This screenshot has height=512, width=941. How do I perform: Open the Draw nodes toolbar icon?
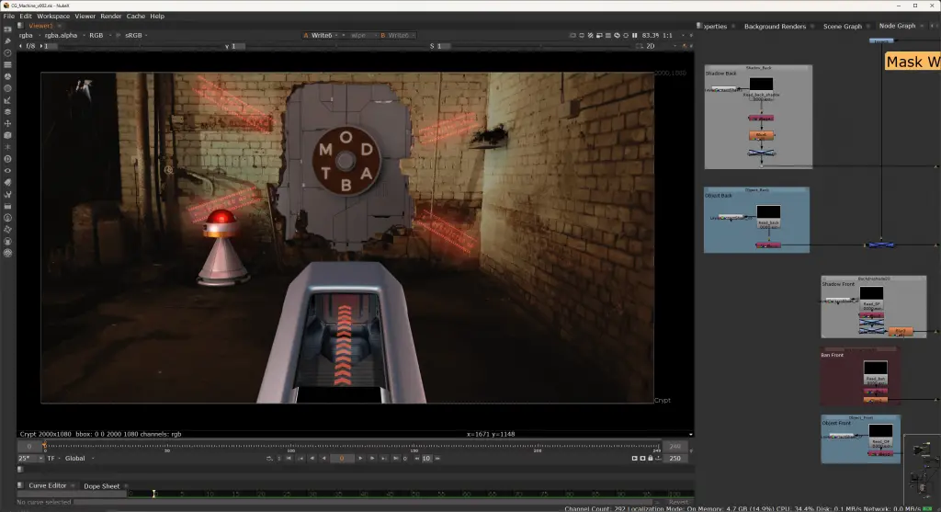point(7,40)
